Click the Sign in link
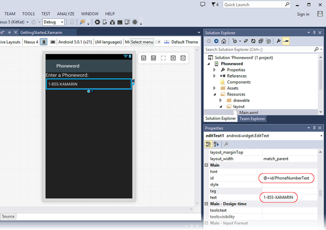The image size is (326, 230). coord(303,14)
